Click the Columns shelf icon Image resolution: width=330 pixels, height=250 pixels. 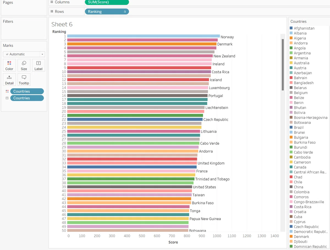tap(52, 2)
